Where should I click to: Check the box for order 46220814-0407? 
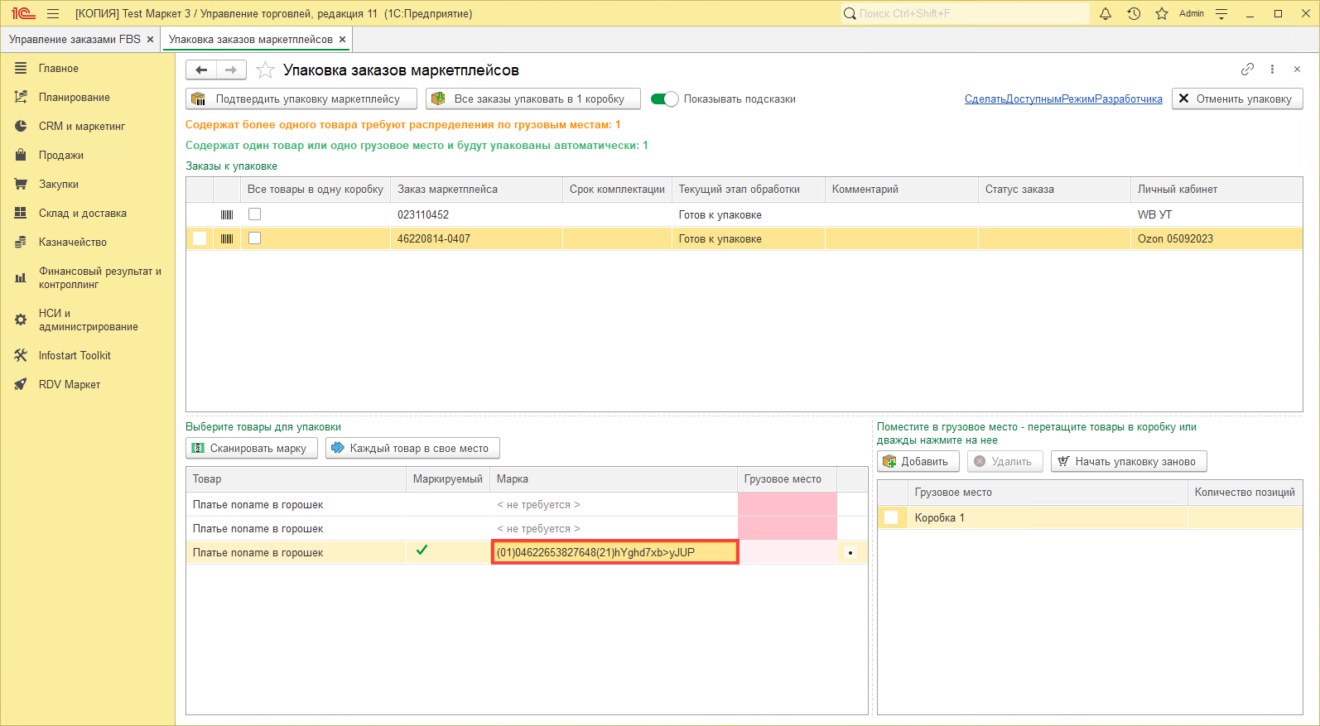click(255, 238)
